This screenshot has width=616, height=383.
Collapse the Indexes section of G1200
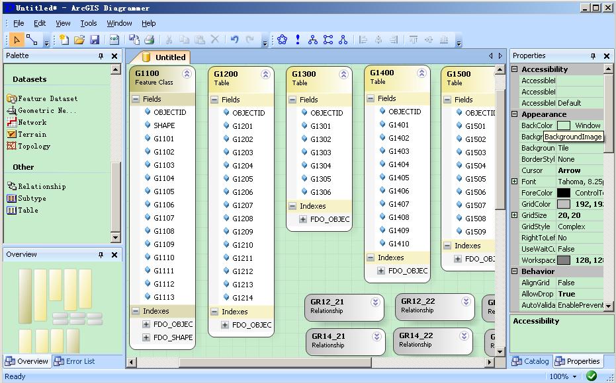pyautogui.click(x=214, y=312)
